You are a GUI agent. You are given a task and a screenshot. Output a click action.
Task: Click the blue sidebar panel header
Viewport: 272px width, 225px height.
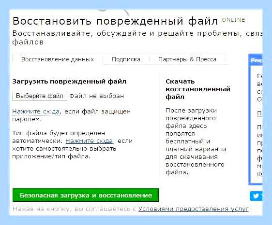coord(256,60)
